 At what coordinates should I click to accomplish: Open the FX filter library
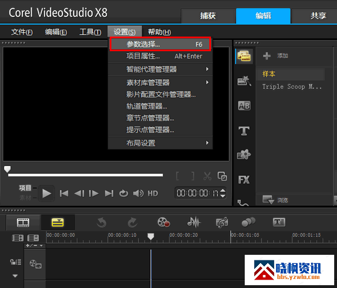click(244, 179)
